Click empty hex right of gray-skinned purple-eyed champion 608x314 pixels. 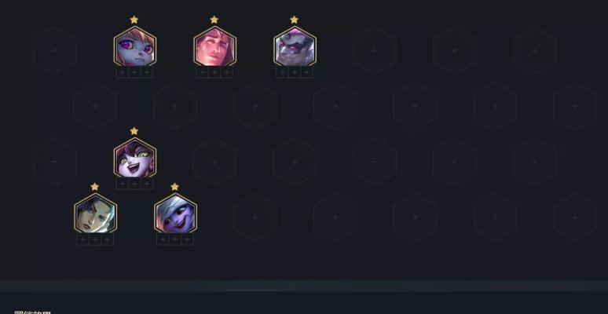point(374,50)
